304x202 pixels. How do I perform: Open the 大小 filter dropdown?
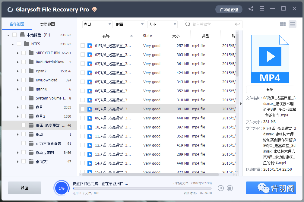(x=163, y=24)
